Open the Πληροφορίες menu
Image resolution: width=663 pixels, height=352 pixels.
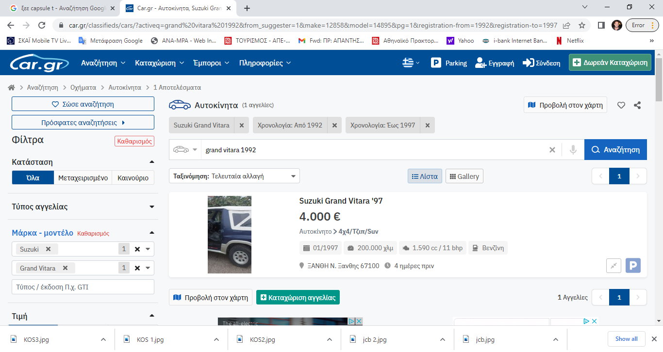click(x=265, y=63)
